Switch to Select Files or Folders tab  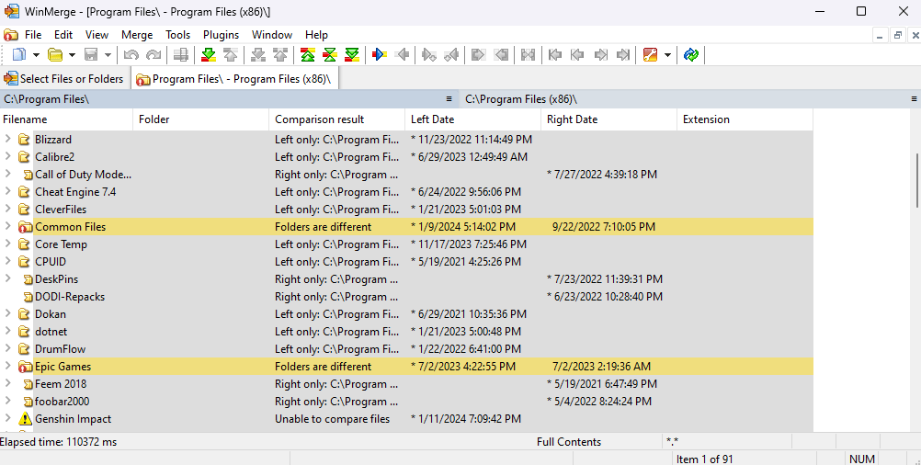(x=64, y=79)
